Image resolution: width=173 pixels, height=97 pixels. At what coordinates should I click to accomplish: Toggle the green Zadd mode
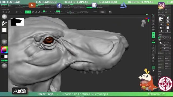[58, 11]
